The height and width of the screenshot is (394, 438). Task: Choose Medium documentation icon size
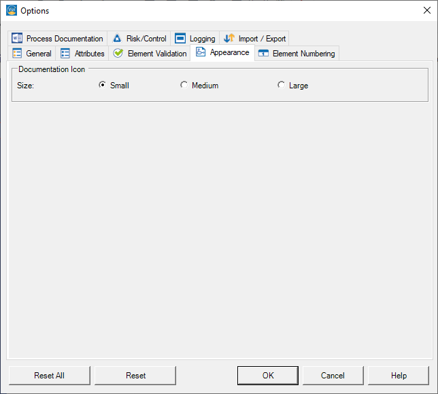pyautogui.click(x=184, y=86)
